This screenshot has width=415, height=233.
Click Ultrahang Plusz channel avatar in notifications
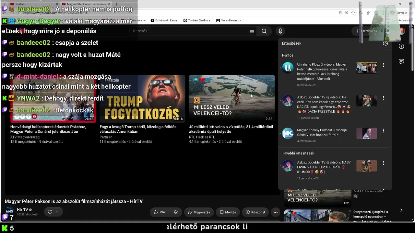(288, 68)
